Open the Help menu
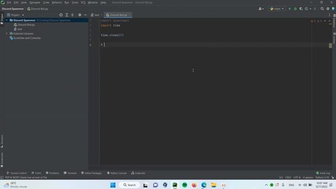Image resolution: width=336 pixels, height=189 pixels. 103,3
